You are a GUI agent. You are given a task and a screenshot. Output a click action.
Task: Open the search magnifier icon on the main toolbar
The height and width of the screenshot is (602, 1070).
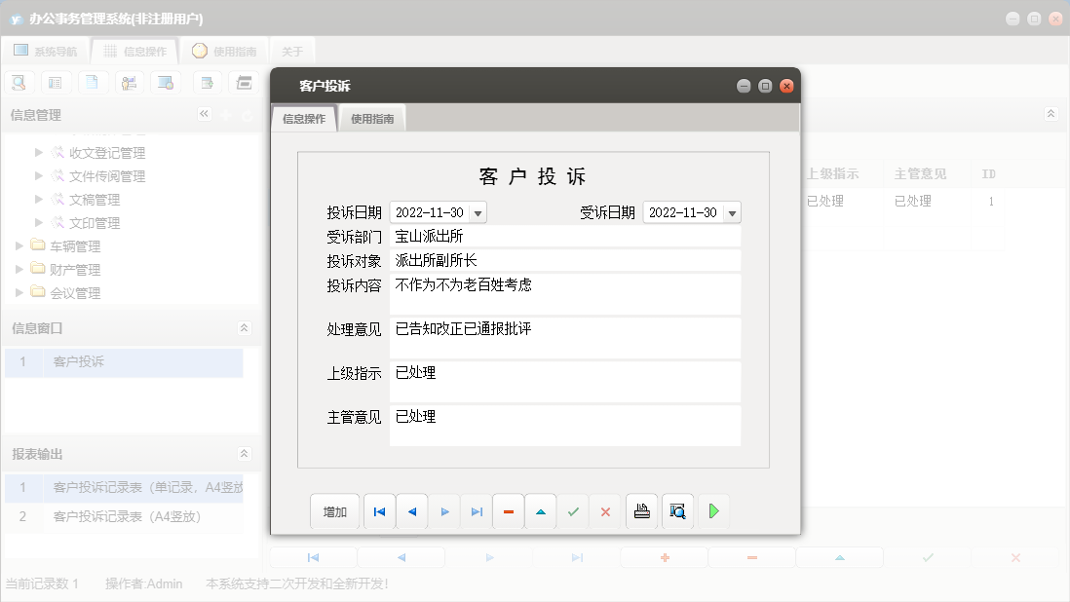click(x=18, y=82)
